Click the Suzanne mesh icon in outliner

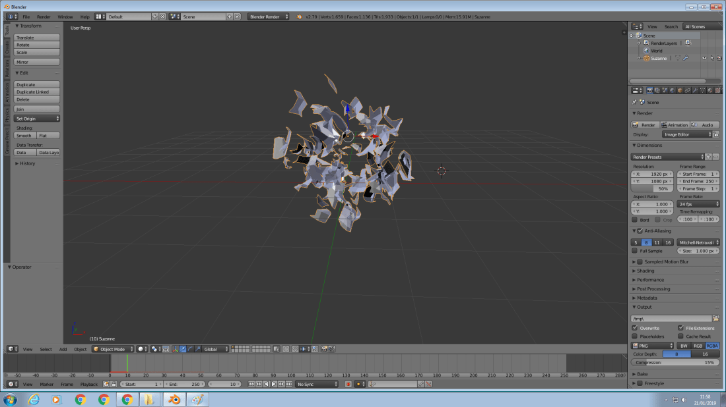point(678,57)
